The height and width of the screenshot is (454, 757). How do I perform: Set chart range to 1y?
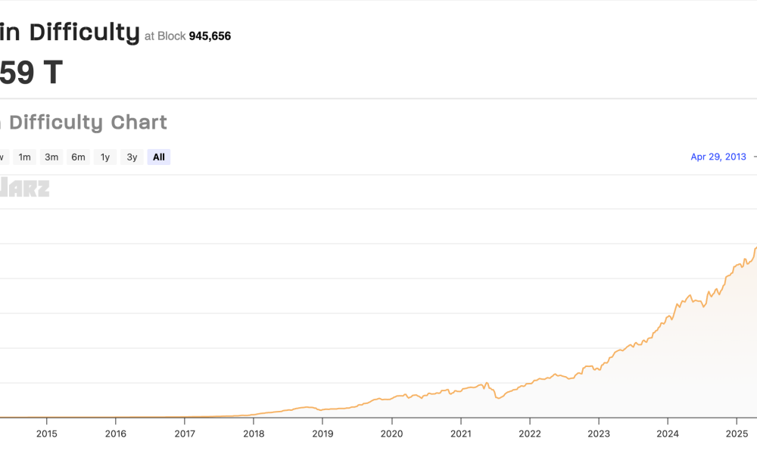105,157
